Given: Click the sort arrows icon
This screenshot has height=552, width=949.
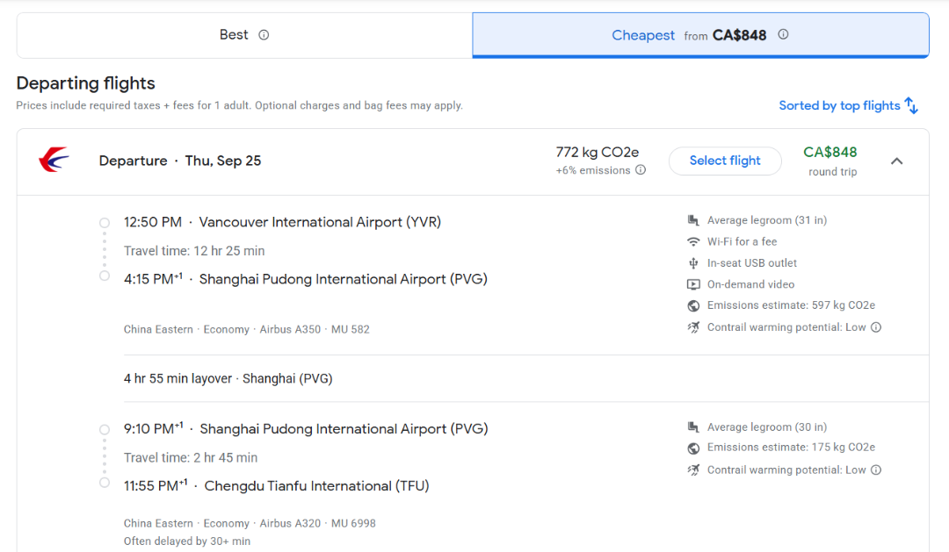Looking at the screenshot, I should point(911,105).
